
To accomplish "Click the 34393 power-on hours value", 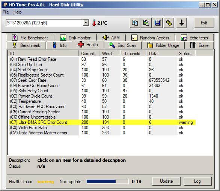I will click(155, 86).
